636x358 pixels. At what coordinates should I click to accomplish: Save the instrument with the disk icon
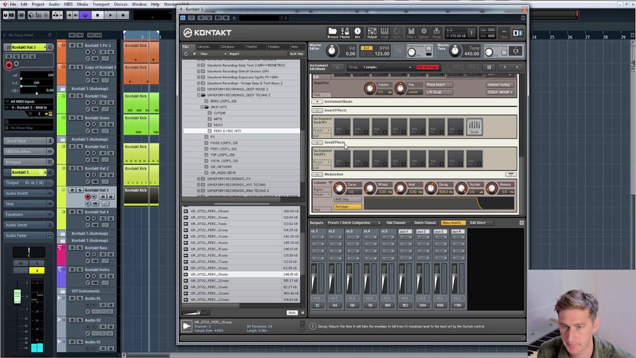coord(489,67)
